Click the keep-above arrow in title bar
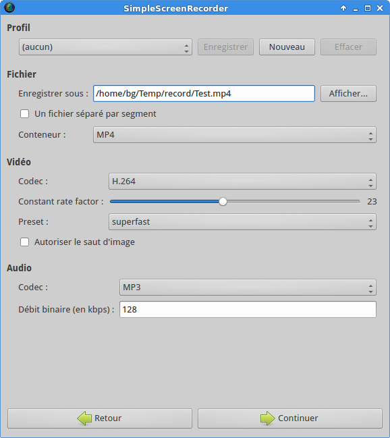The width and height of the screenshot is (390, 438). (343, 8)
